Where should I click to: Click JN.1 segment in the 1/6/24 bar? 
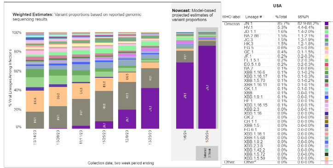pyautogui.click(x=185, y=96)
